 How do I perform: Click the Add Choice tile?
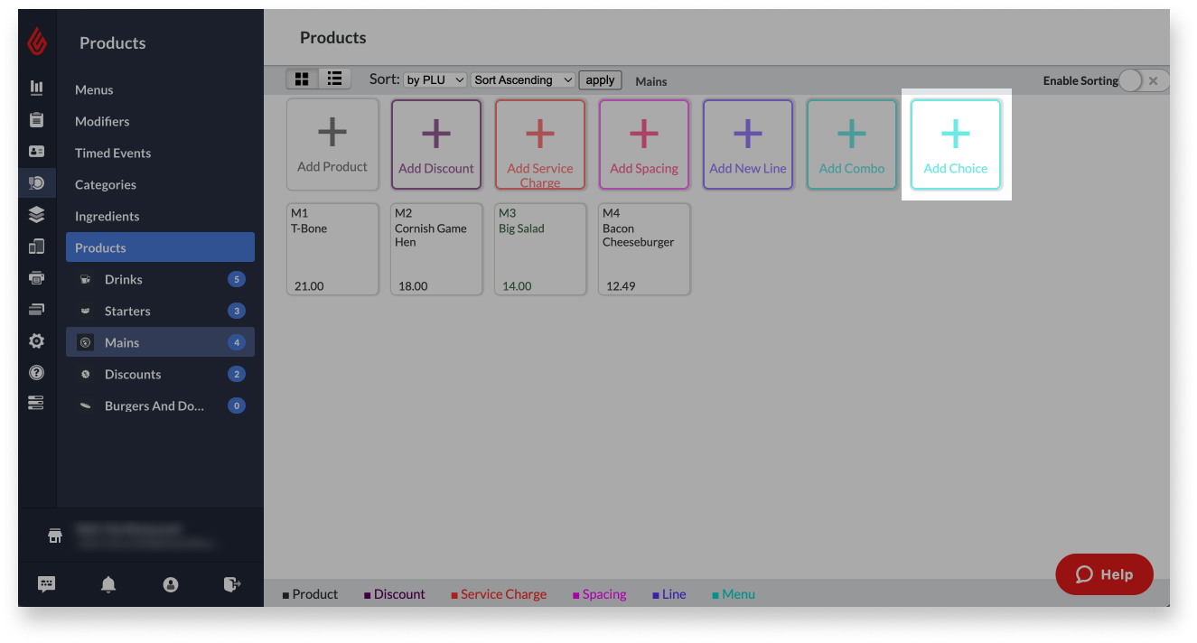point(955,144)
